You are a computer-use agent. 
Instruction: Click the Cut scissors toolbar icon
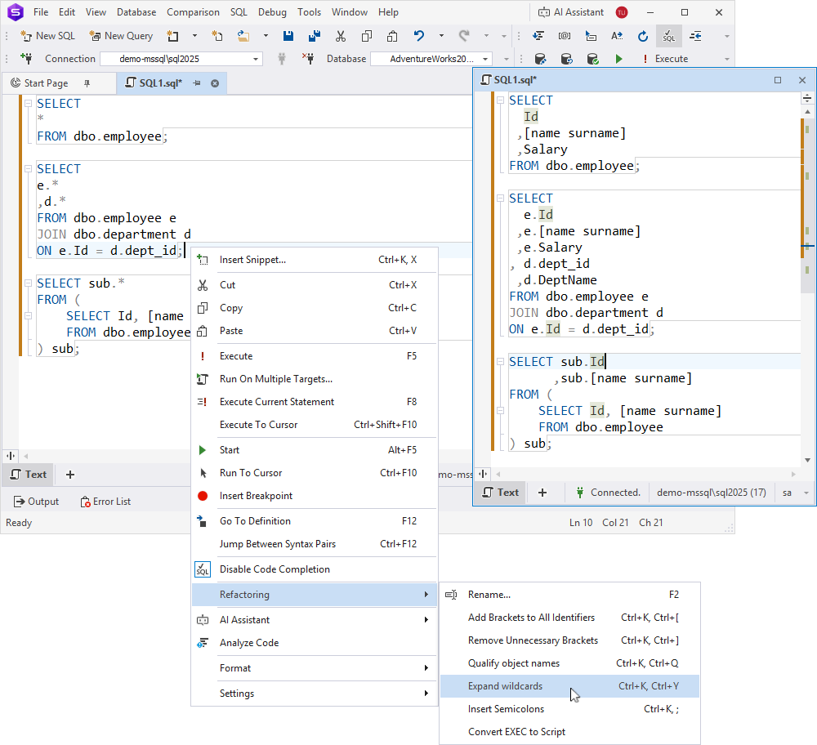(341, 36)
